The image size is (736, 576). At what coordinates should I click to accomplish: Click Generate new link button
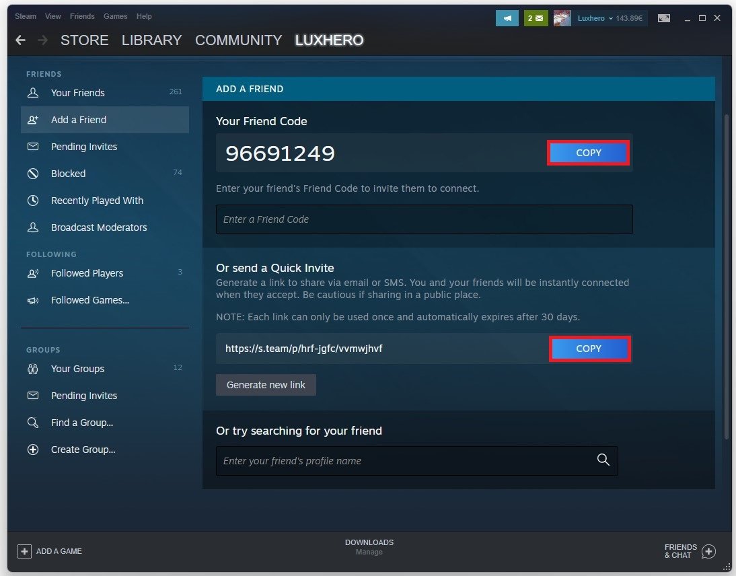click(266, 385)
